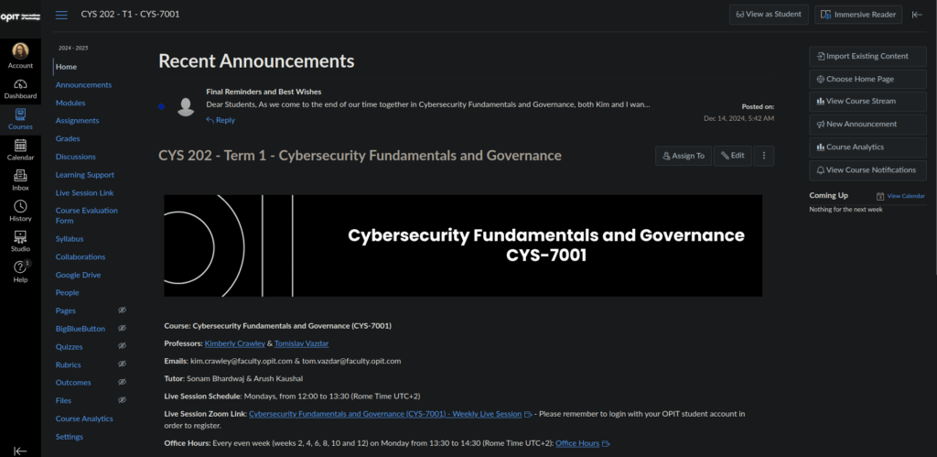This screenshot has height=457, width=937.
Task: Open the Inbox icon
Action: click(x=20, y=180)
